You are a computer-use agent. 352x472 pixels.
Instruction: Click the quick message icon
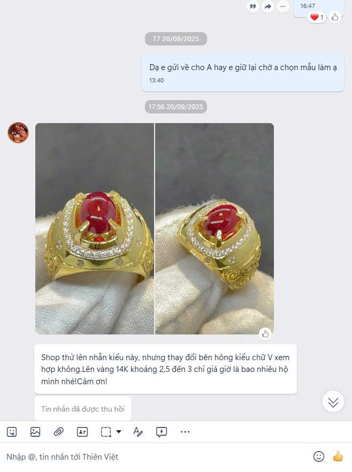162,432
